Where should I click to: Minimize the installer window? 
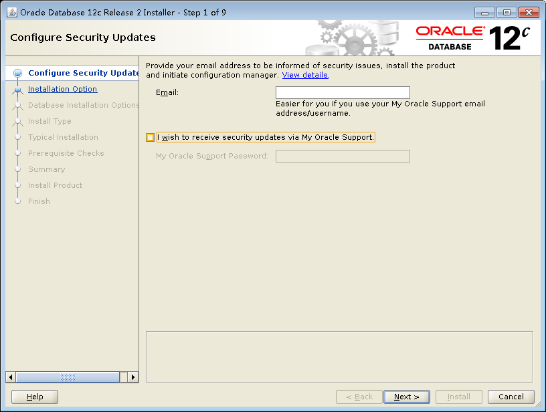pyautogui.click(x=484, y=13)
